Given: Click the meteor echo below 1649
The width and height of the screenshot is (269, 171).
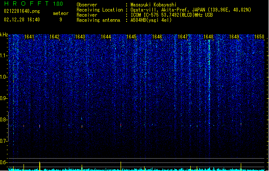Looking at the screenshot, I should (x=241, y=124).
